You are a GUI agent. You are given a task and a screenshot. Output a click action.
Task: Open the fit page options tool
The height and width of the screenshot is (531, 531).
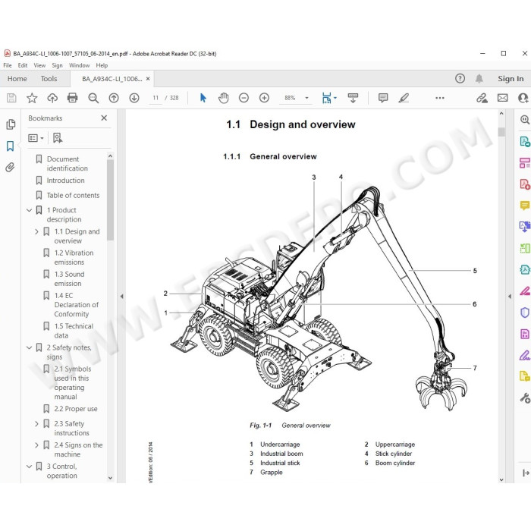pyautogui.click(x=327, y=98)
